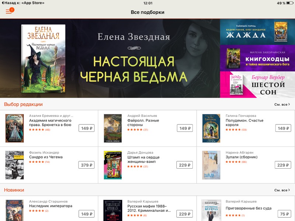295x221 pixels.
Task: Expand Выбор редакции with См. все
Action: (282, 105)
